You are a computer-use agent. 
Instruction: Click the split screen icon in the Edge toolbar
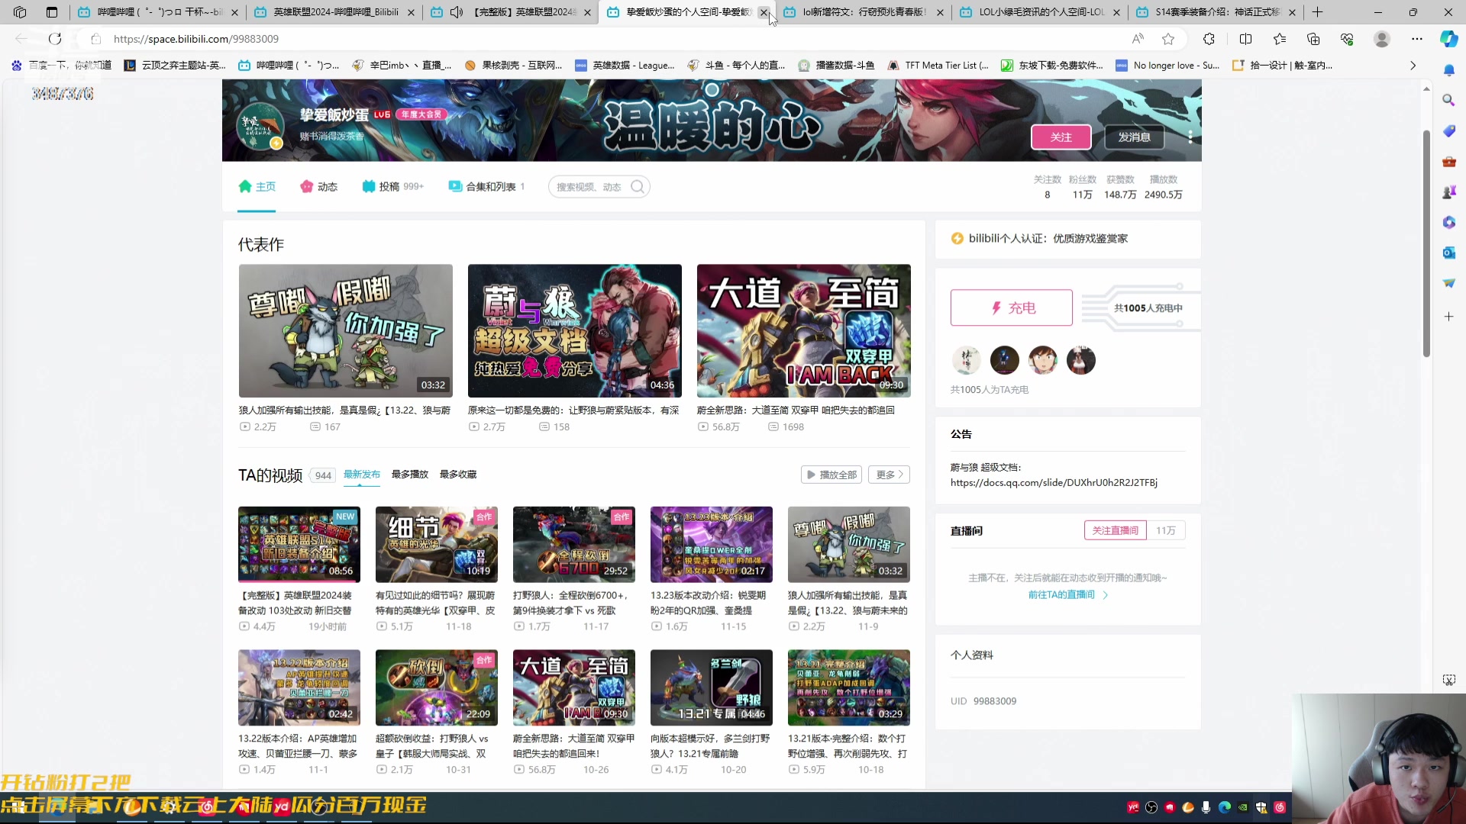[x=1246, y=38]
